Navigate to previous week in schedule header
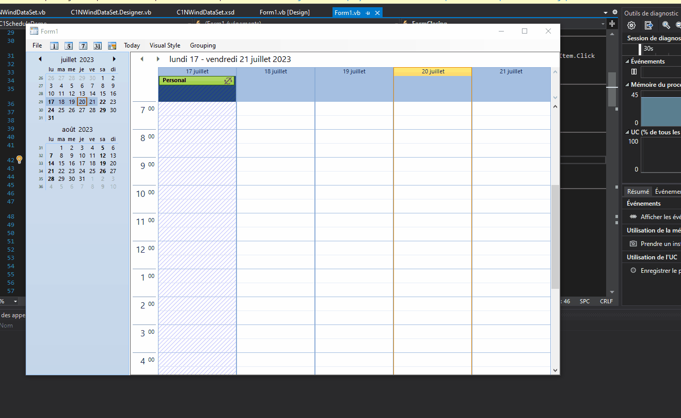This screenshot has width=681, height=418. tap(142, 59)
